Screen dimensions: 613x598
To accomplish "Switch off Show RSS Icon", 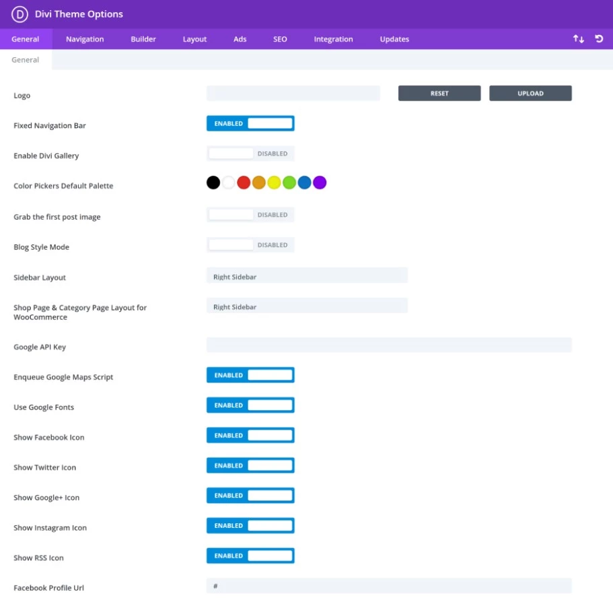I will (250, 556).
